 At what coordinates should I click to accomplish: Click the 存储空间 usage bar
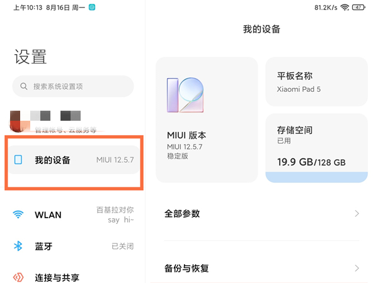pos(316,175)
